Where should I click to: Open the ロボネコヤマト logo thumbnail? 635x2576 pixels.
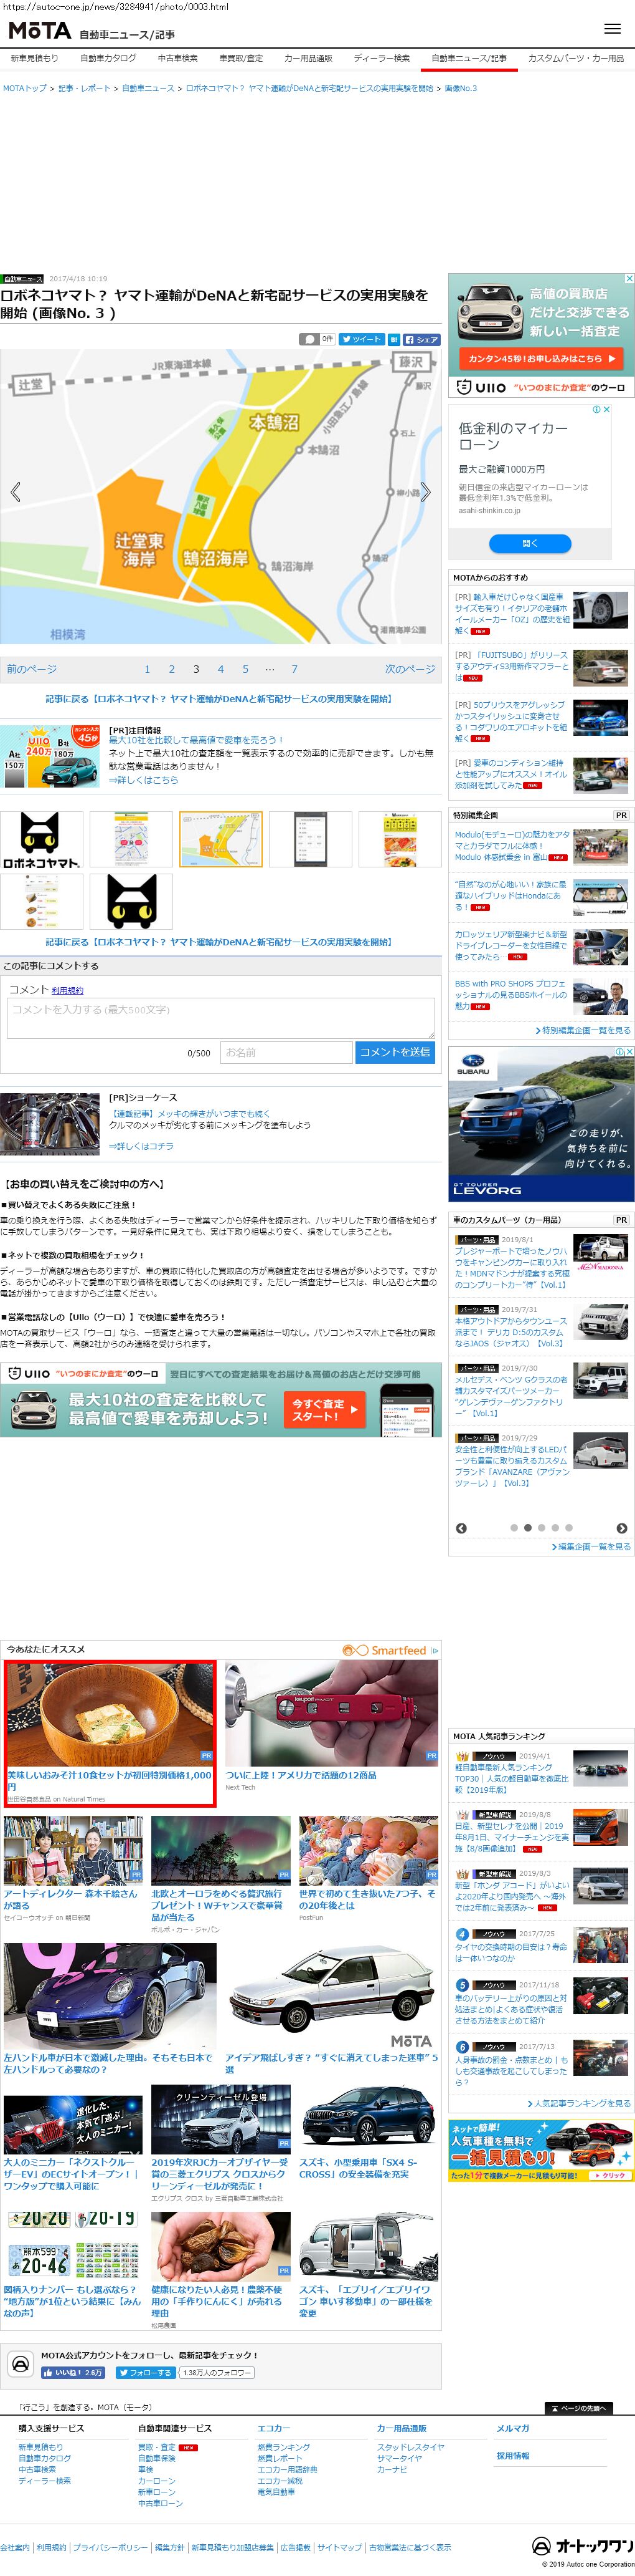40,839
